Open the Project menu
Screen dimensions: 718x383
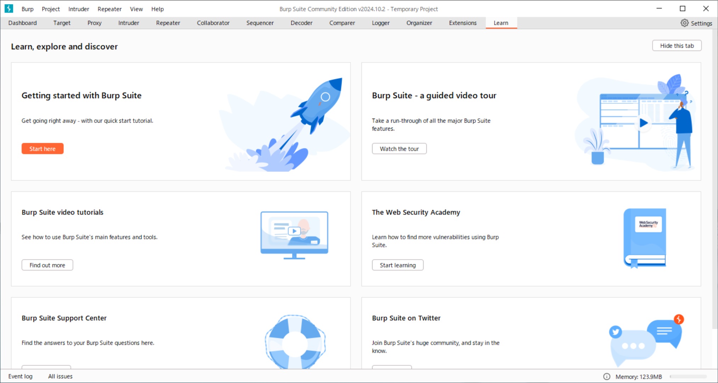point(51,9)
